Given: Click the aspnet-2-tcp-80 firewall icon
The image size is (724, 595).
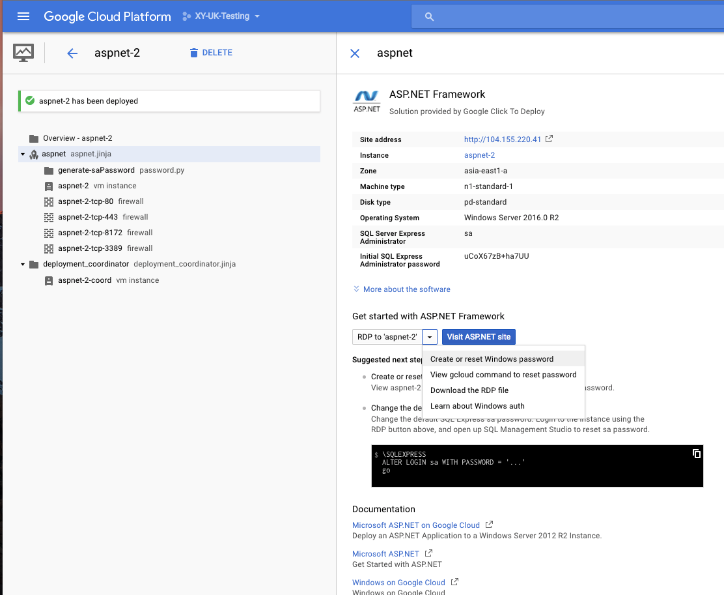Looking at the screenshot, I should point(49,201).
